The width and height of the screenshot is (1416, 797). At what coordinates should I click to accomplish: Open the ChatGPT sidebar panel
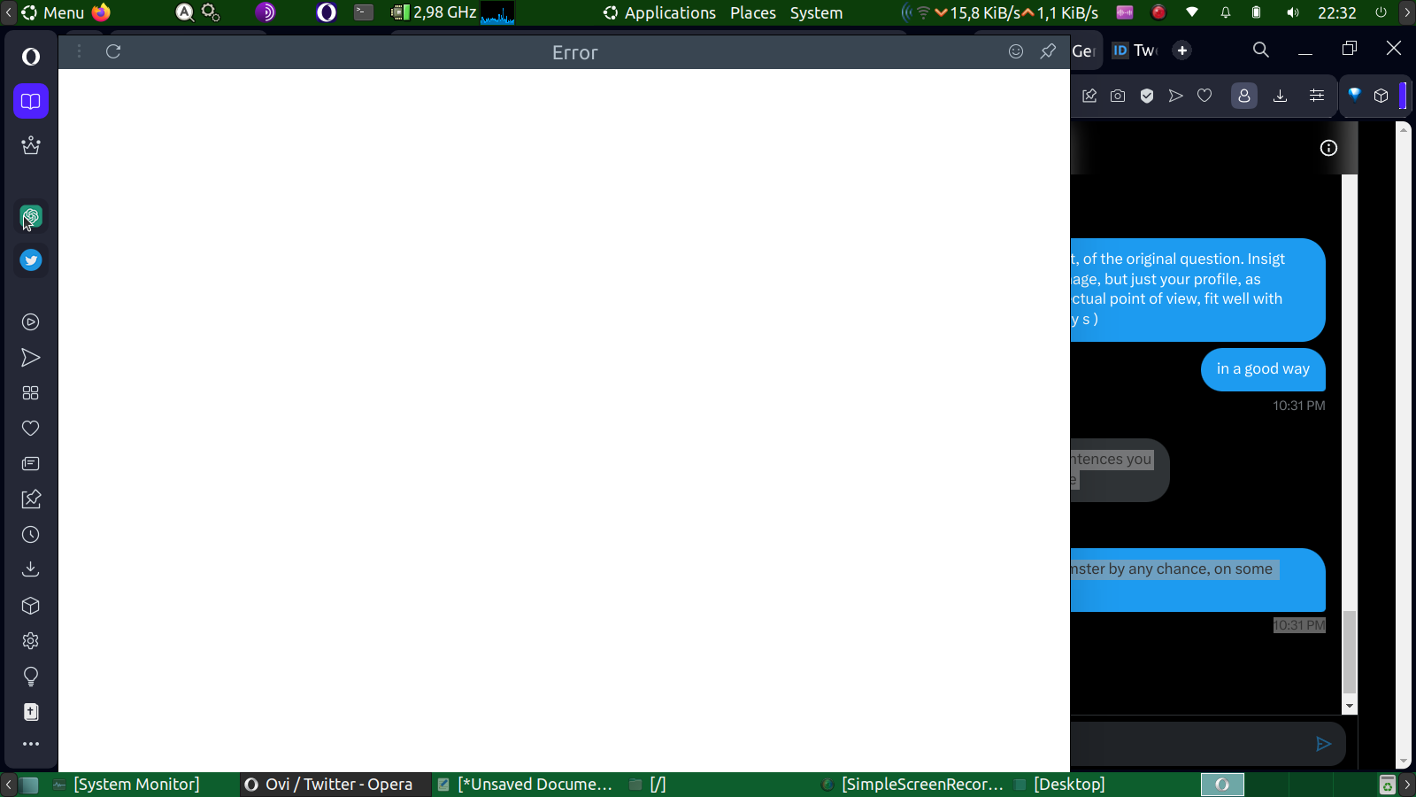(31, 216)
